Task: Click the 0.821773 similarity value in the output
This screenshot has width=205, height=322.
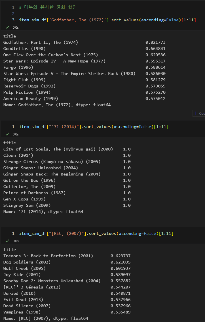Action: click(x=155, y=42)
